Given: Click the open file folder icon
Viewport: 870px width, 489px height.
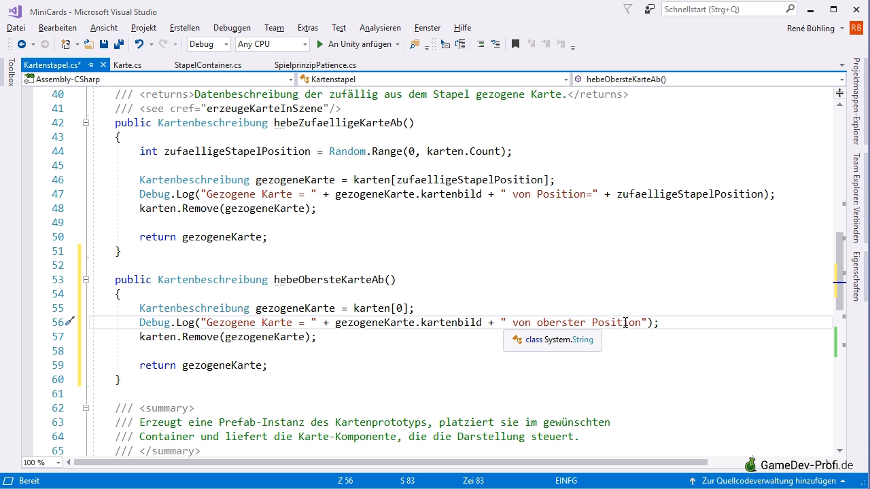Looking at the screenshot, I should point(89,44).
